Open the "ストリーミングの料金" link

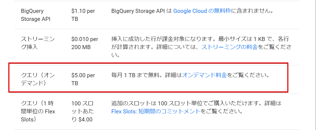229,47
